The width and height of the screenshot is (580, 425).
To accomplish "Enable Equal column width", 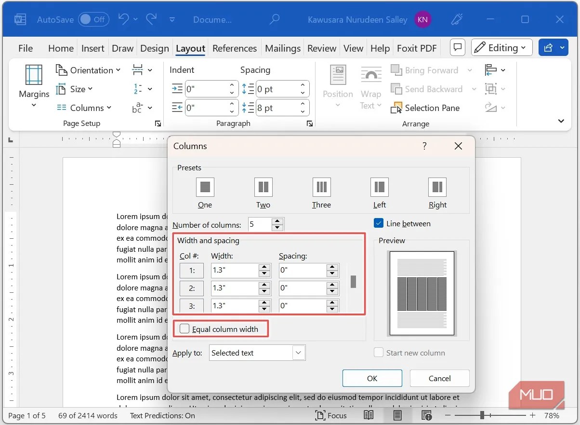I will pos(185,328).
